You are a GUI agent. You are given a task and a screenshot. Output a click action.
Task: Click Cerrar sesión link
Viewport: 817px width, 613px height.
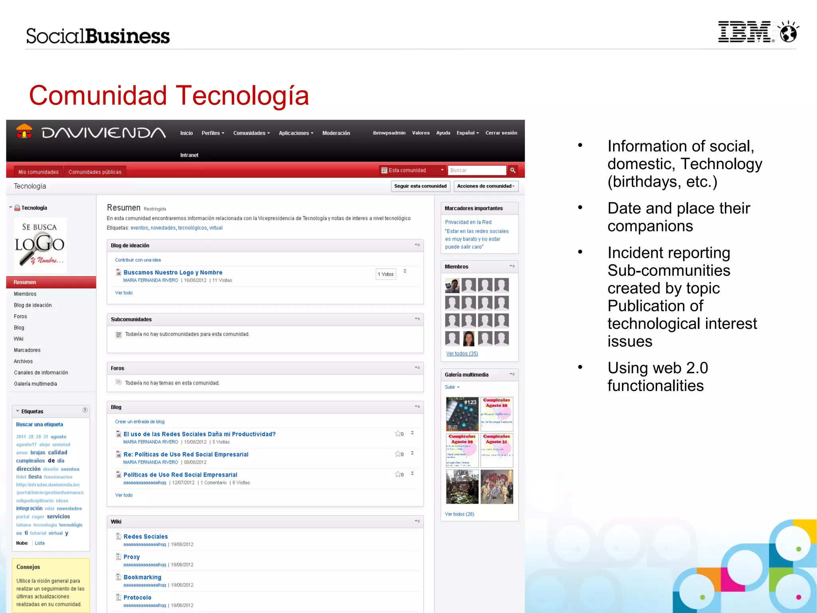501,133
